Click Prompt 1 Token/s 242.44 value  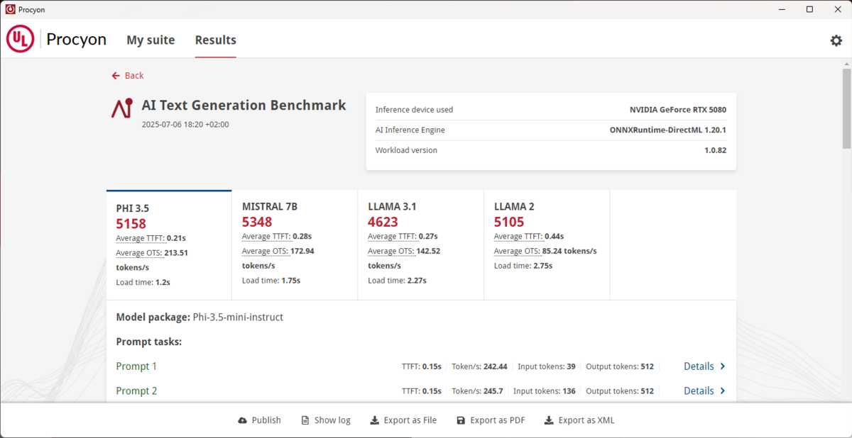coord(495,366)
